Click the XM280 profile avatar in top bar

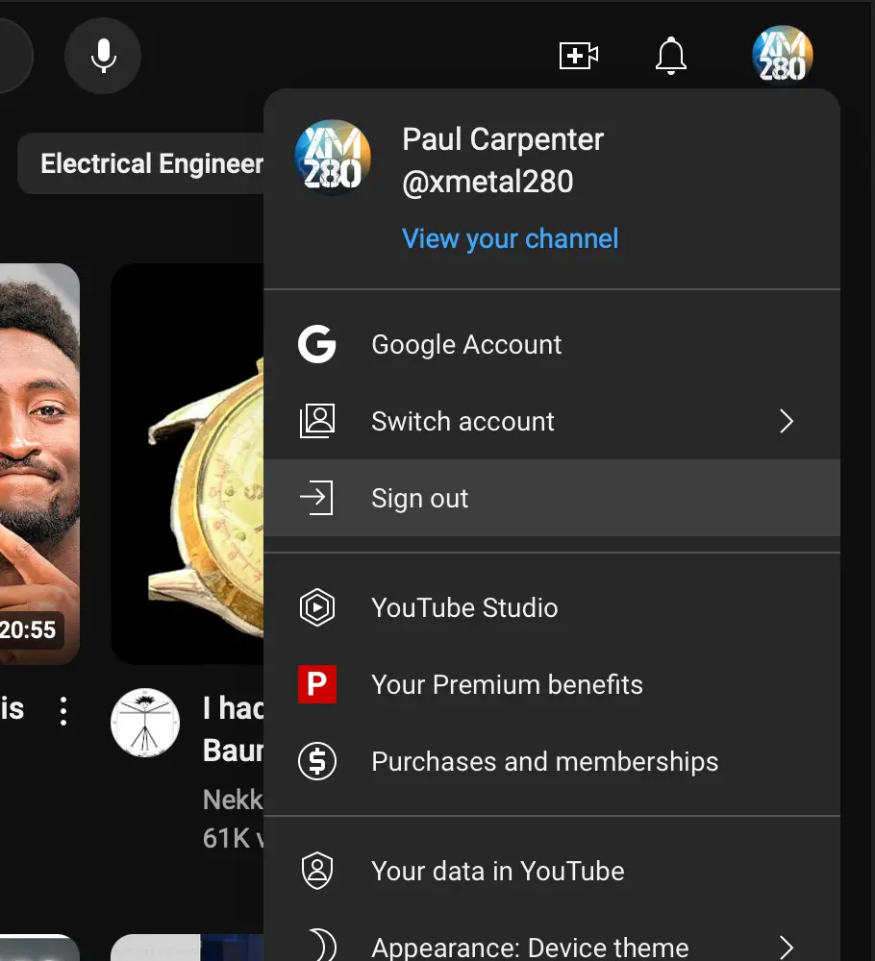[x=782, y=56]
